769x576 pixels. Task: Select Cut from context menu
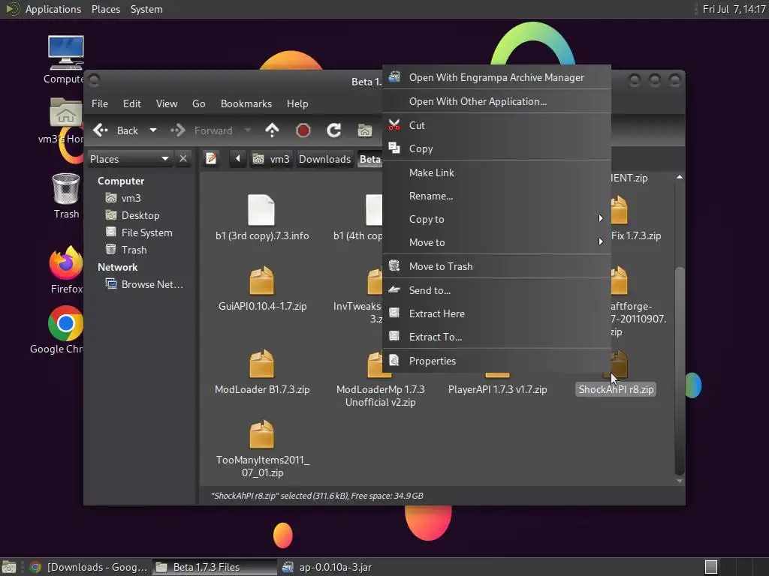tap(496, 125)
